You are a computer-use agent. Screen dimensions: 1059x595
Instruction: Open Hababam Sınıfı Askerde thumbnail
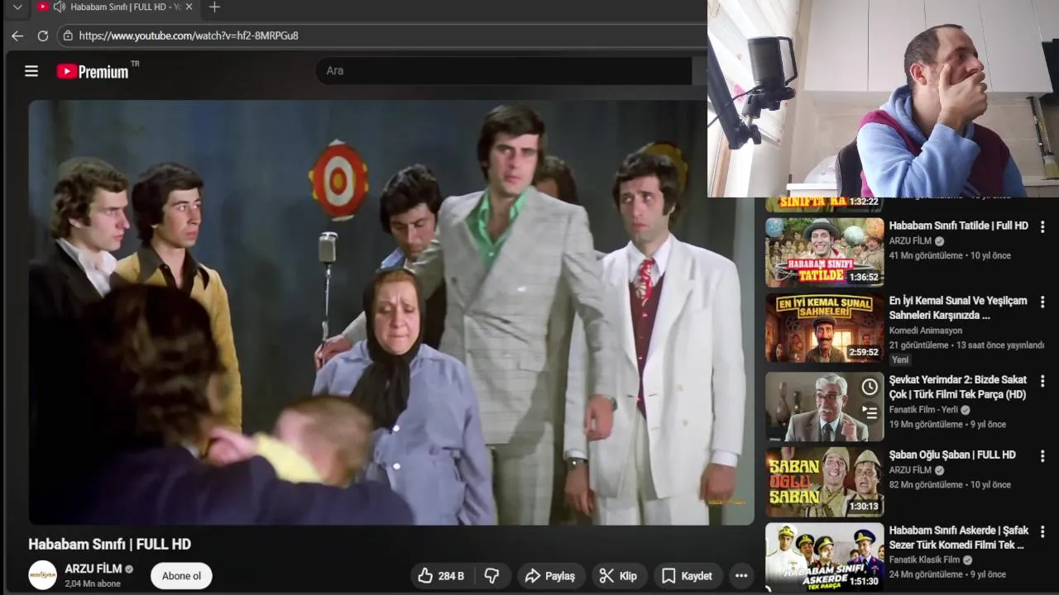825,556
